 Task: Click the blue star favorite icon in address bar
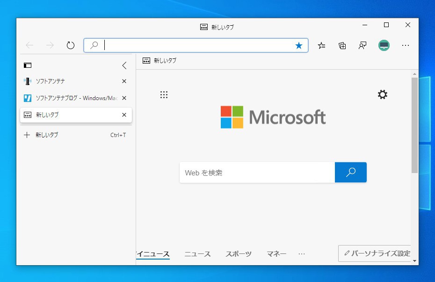(299, 45)
